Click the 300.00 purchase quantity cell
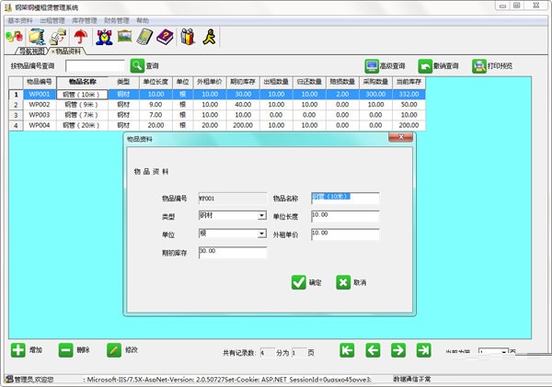This screenshot has height=387, width=552. [375, 95]
